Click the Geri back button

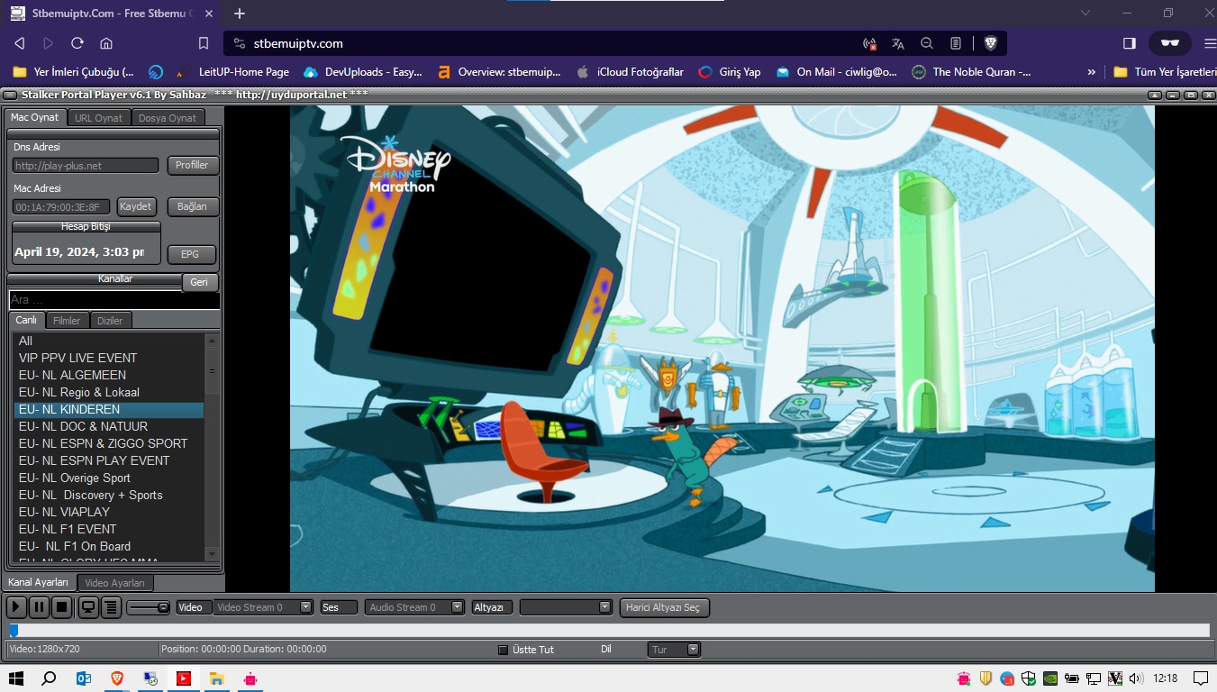[x=199, y=282]
